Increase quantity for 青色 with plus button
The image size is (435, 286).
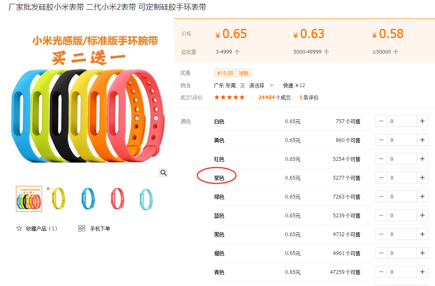[x=422, y=272]
